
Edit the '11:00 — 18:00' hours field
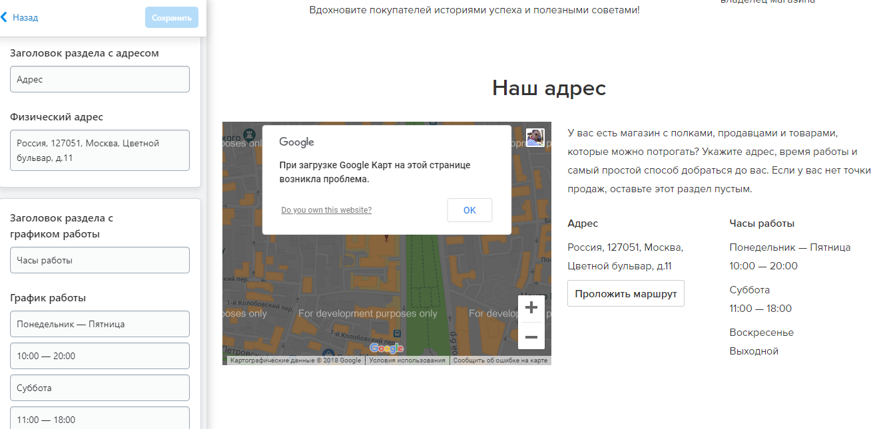[x=100, y=418]
